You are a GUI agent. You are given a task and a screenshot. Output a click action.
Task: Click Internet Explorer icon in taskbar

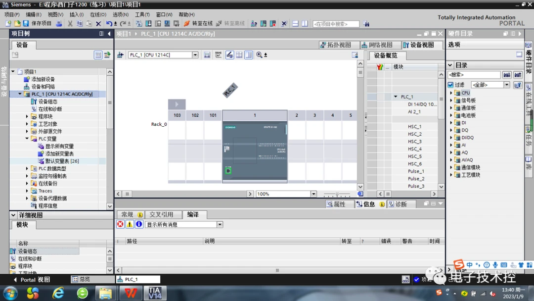tap(58, 293)
